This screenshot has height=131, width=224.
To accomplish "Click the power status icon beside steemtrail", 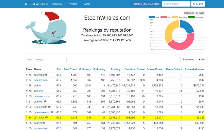I will pos(35,129).
